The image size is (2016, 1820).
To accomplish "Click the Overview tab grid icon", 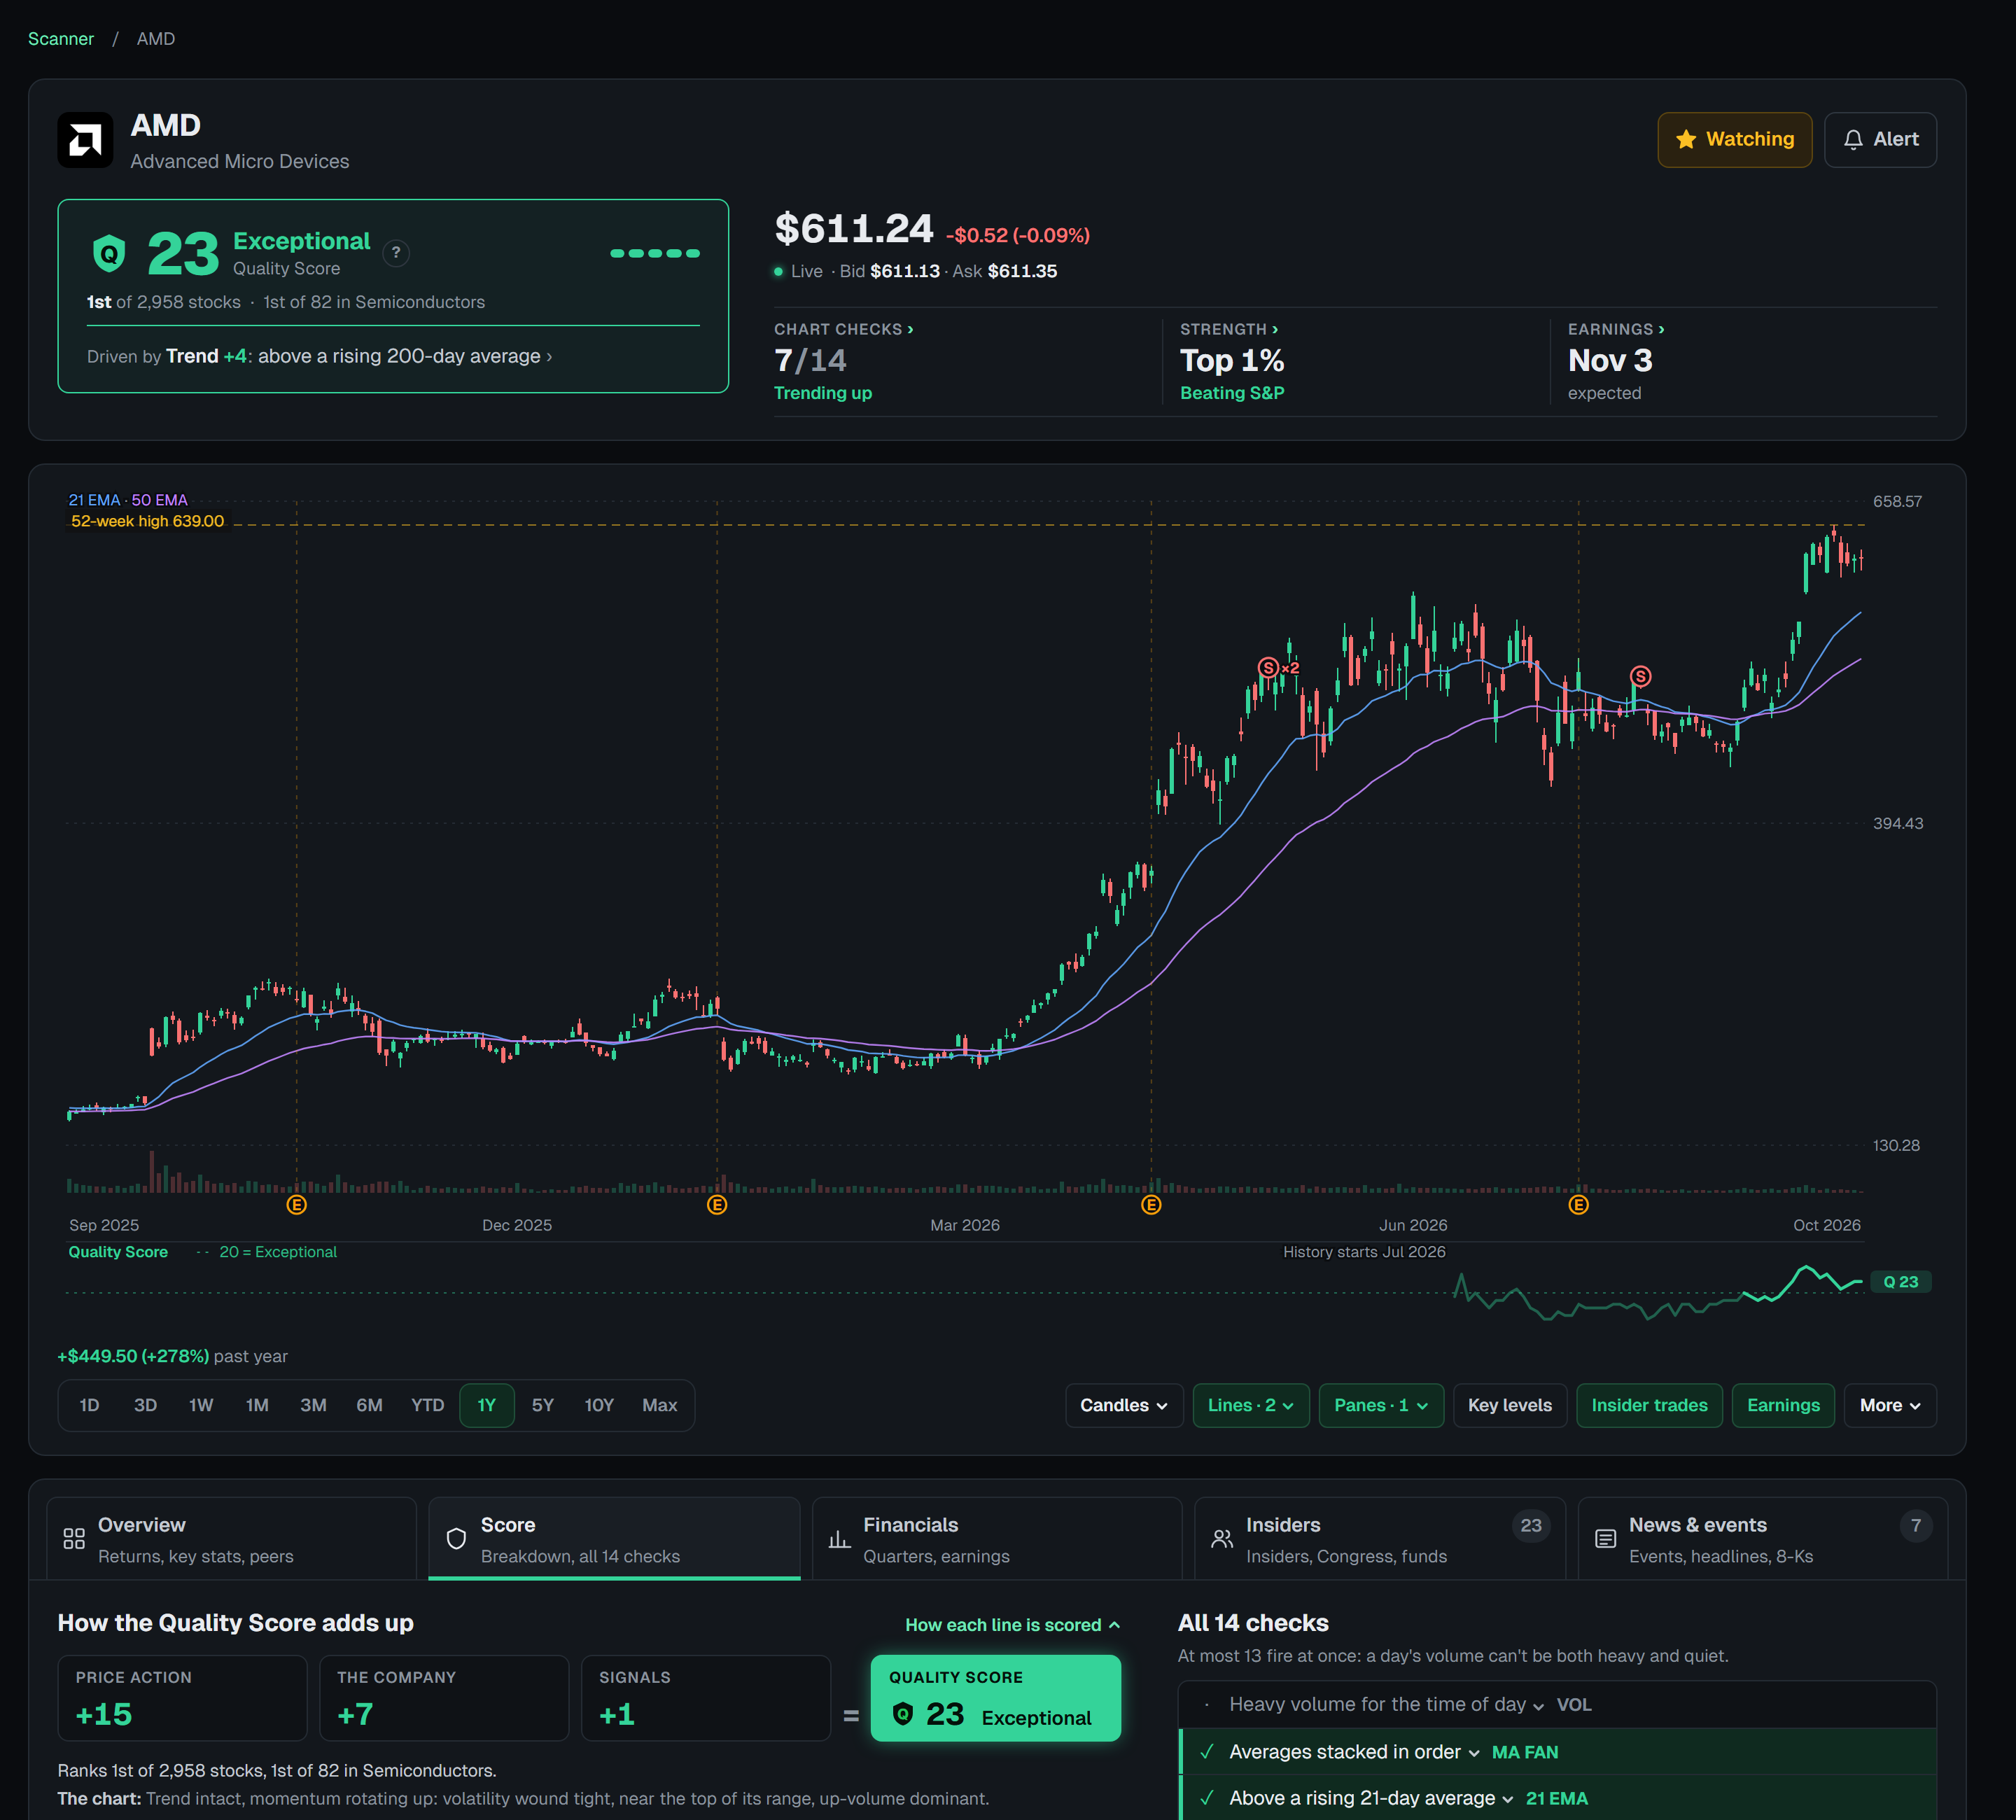I will click(x=74, y=1539).
